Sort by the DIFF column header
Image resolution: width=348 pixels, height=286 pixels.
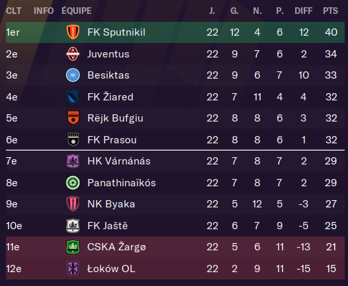303,11
